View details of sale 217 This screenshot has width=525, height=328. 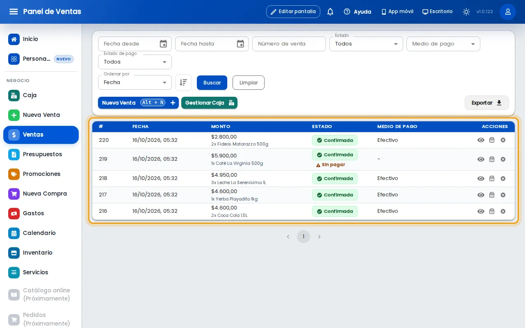coord(481,195)
